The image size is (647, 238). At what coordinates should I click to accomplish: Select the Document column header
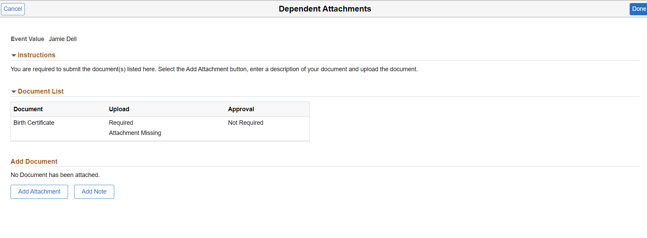(x=28, y=109)
